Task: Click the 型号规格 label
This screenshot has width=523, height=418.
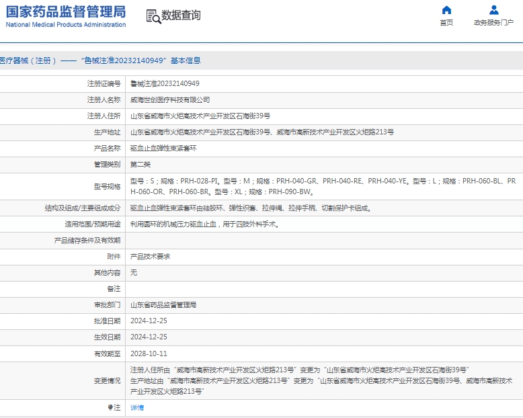Action: click(x=107, y=186)
